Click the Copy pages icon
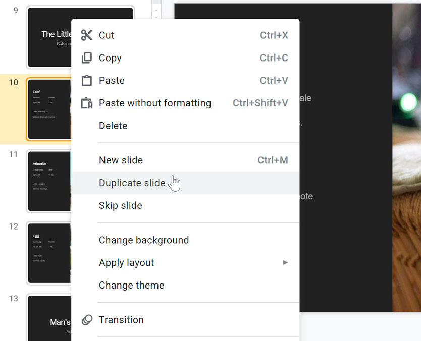The width and height of the screenshot is (421, 341). pyautogui.click(x=87, y=58)
